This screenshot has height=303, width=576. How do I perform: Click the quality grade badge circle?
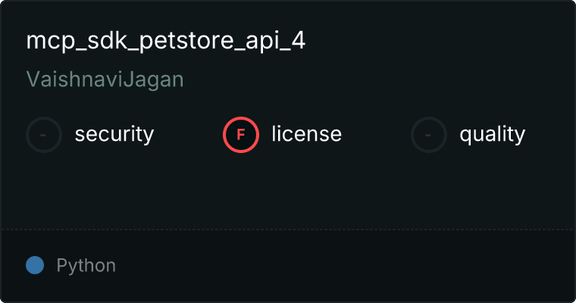coord(429,135)
